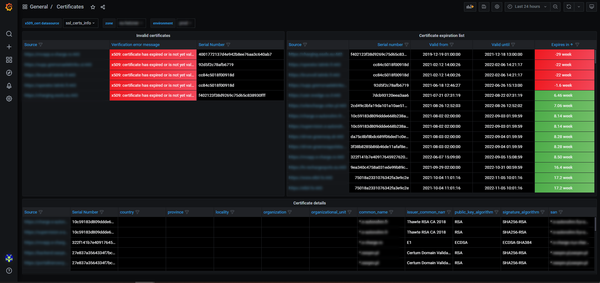Click the zoom out time range icon
The width and height of the screenshot is (600, 283).
point(555,7)
